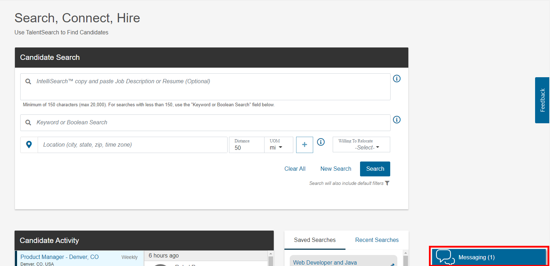Open the Recent Searches tab

pyautogui.click(x=377, y=240)
